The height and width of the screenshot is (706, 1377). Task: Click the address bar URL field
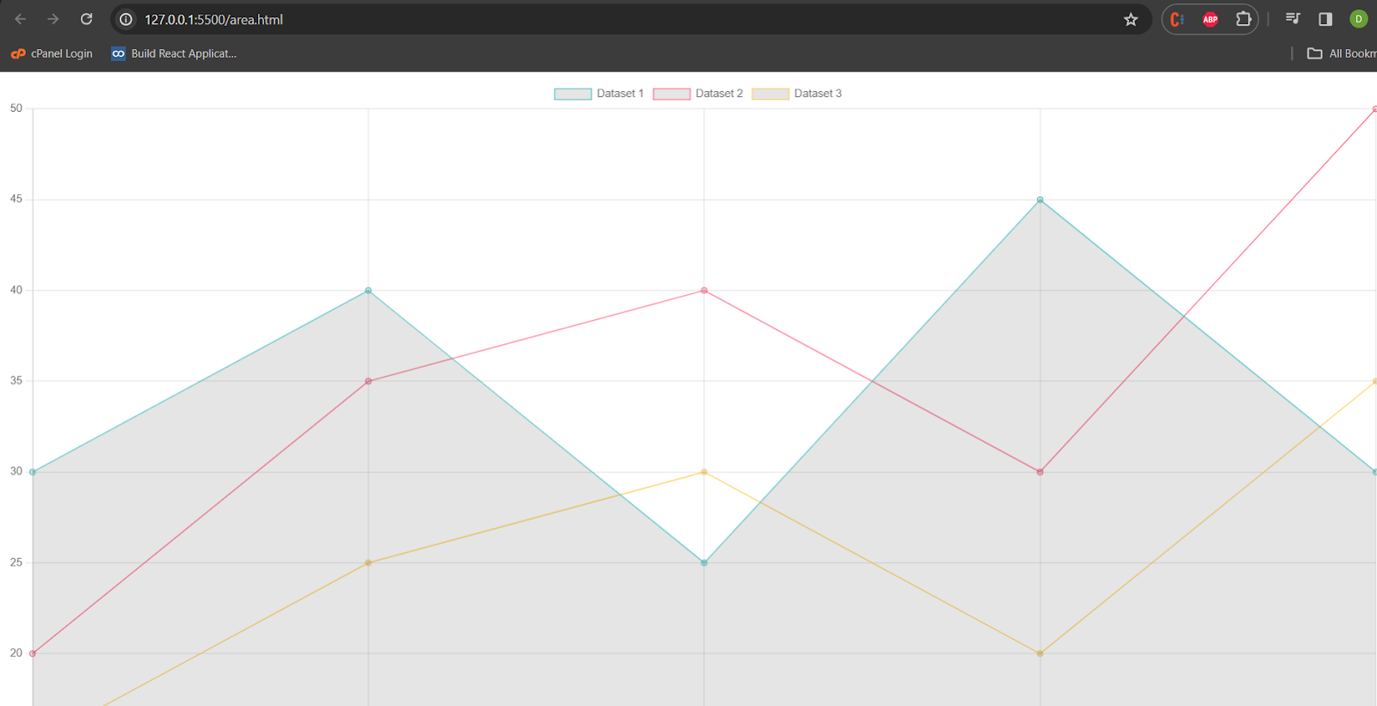pos(602,19)
